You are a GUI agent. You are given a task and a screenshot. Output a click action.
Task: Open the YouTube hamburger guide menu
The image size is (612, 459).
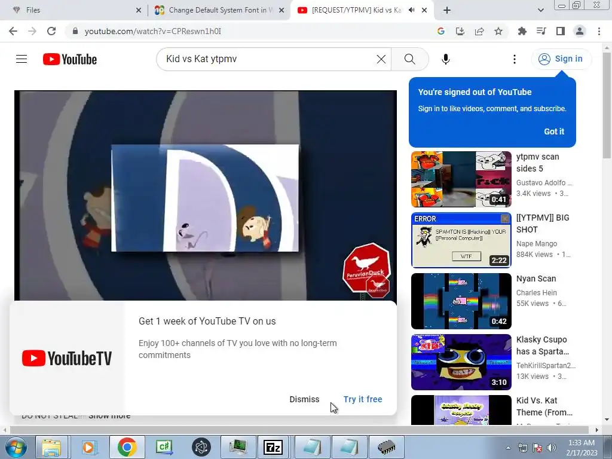22,59
